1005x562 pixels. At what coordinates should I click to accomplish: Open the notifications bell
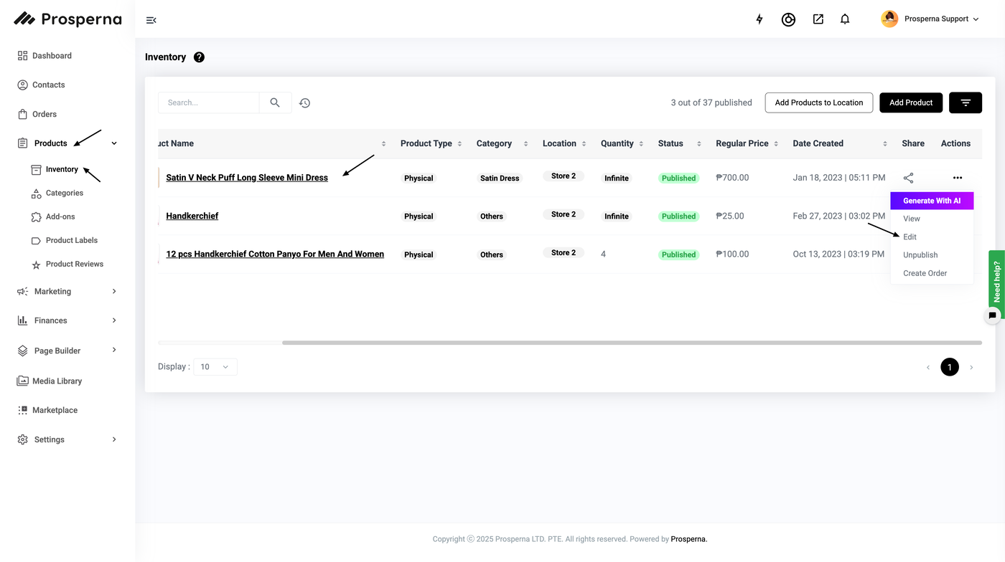coord(845,19)
